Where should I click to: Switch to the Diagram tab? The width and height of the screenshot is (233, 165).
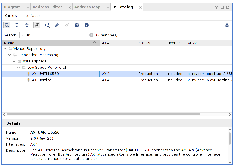point(12,7)
